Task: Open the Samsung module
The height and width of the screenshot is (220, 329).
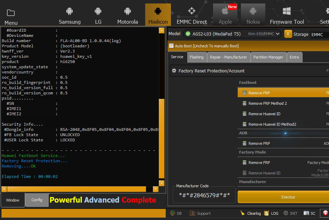Action: pyautogui.click(x=70, y=16)
